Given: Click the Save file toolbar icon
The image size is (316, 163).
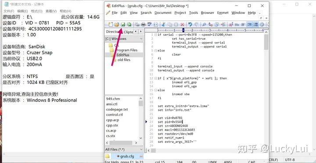Looking at the screenshot, I should (123, 24).
